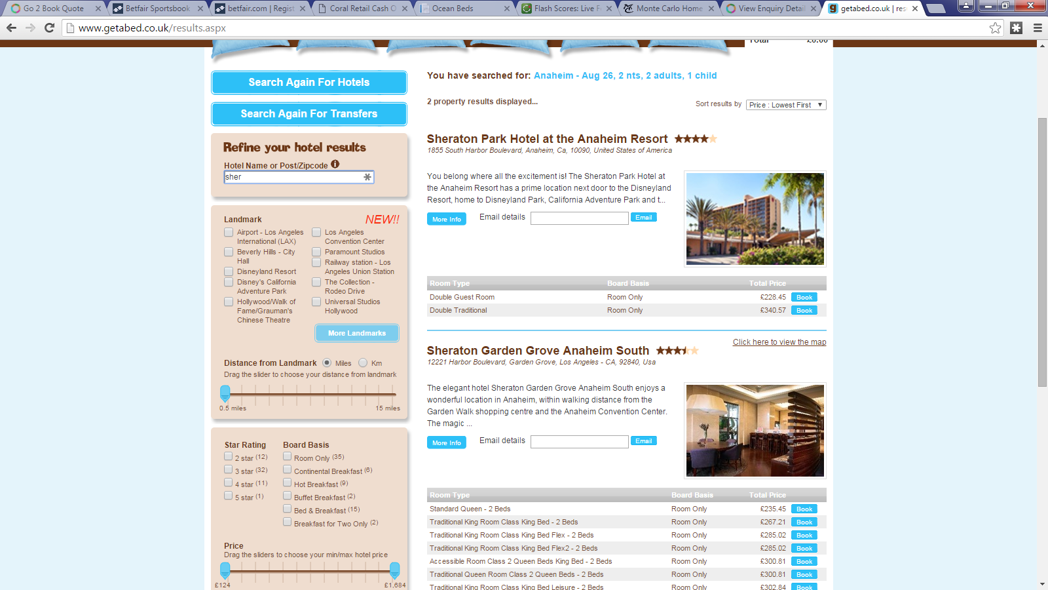Send email for Sheraton Park Hotel details
Image resolution: width=1048 pixels, height=590 pixels.
pos(644,218)
